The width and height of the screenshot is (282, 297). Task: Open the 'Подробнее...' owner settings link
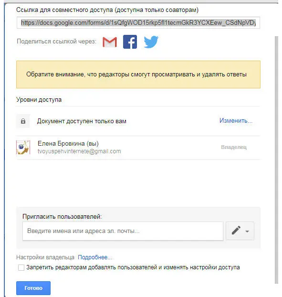coord(95,257)
